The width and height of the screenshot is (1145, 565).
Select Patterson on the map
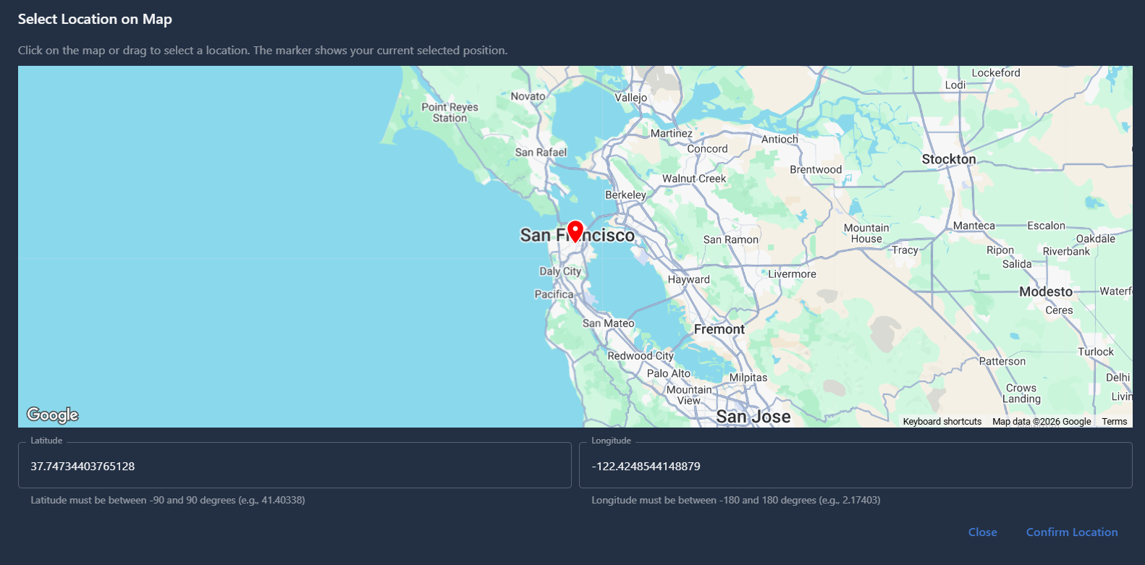pos(1002,362)
